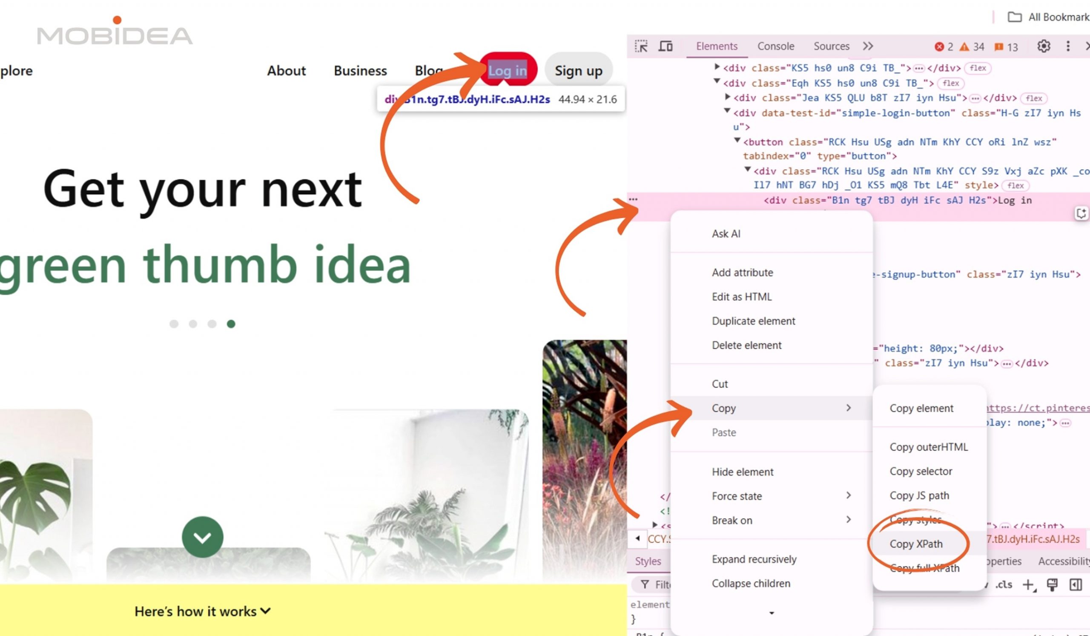Toggle flex badge on the Eqh KS5 row
1090x636 pixels.
[951, 83]
